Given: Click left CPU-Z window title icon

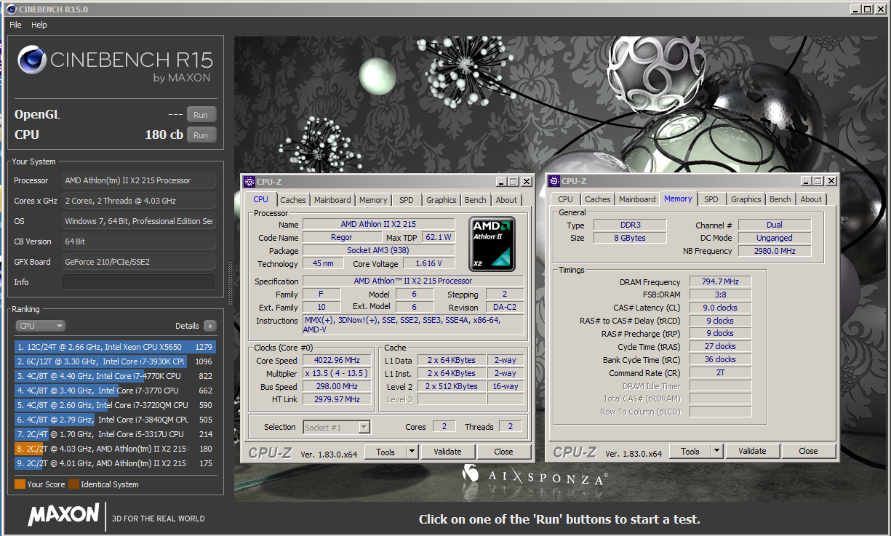Looking at the screenshot, I should pos(249,182).
